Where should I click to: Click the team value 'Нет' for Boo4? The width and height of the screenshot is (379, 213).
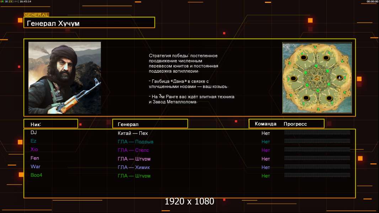[265, 176]
